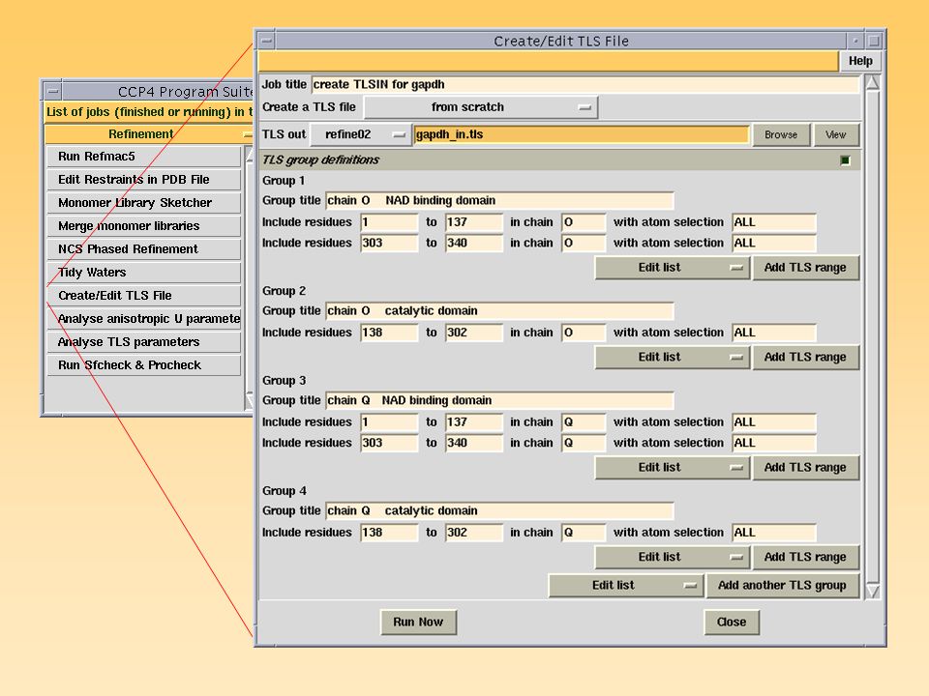This screenshot has width=929, height=696.
Task: Edit Group 2 atom selection field
Action: 774,333
